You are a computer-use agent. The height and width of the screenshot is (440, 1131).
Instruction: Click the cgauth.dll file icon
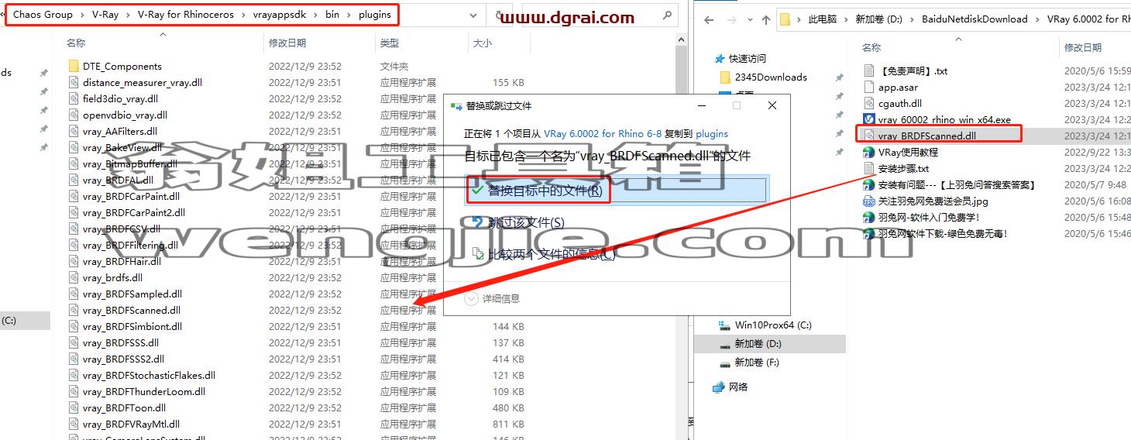[869, 103]
